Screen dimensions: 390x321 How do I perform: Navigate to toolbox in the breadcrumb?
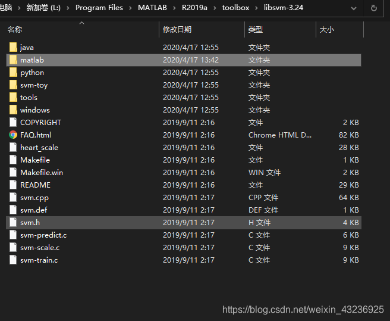[x=235, y=8]
